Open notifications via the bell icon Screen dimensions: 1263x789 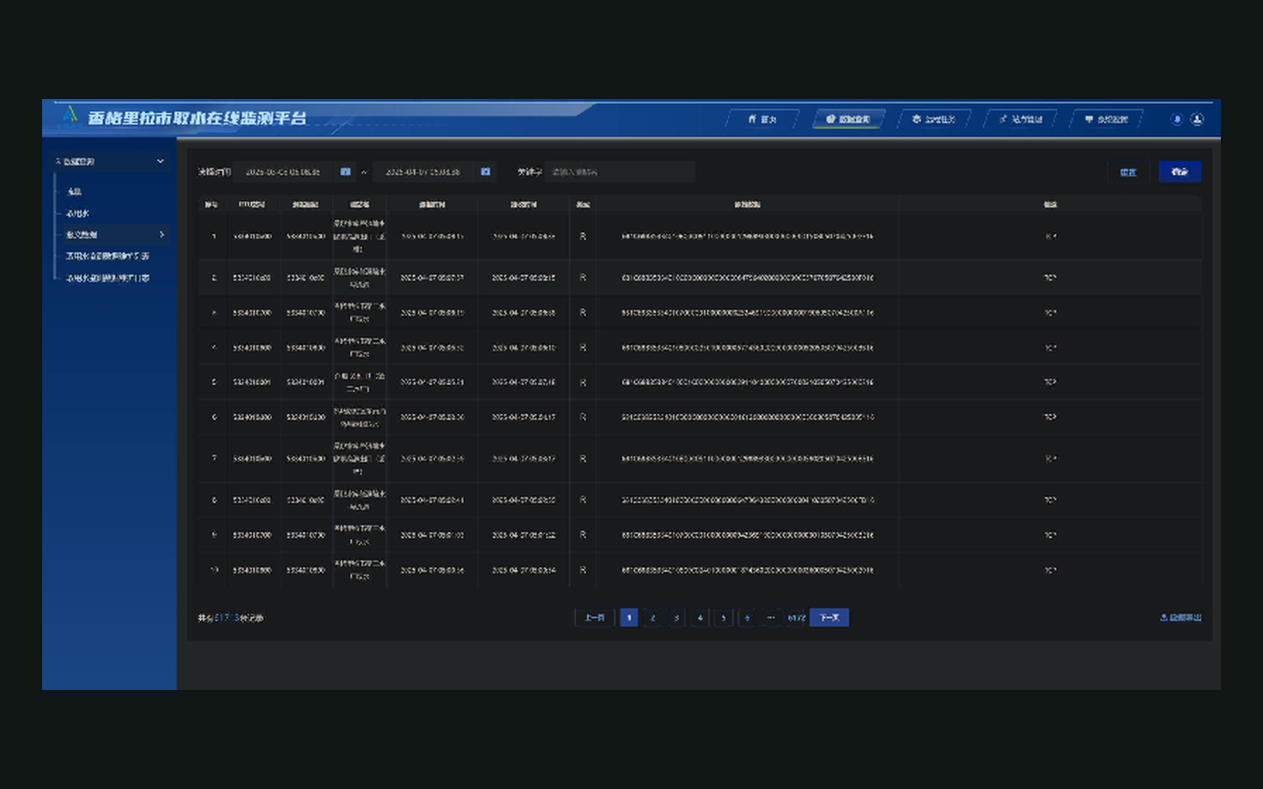tap(1177, 119)
